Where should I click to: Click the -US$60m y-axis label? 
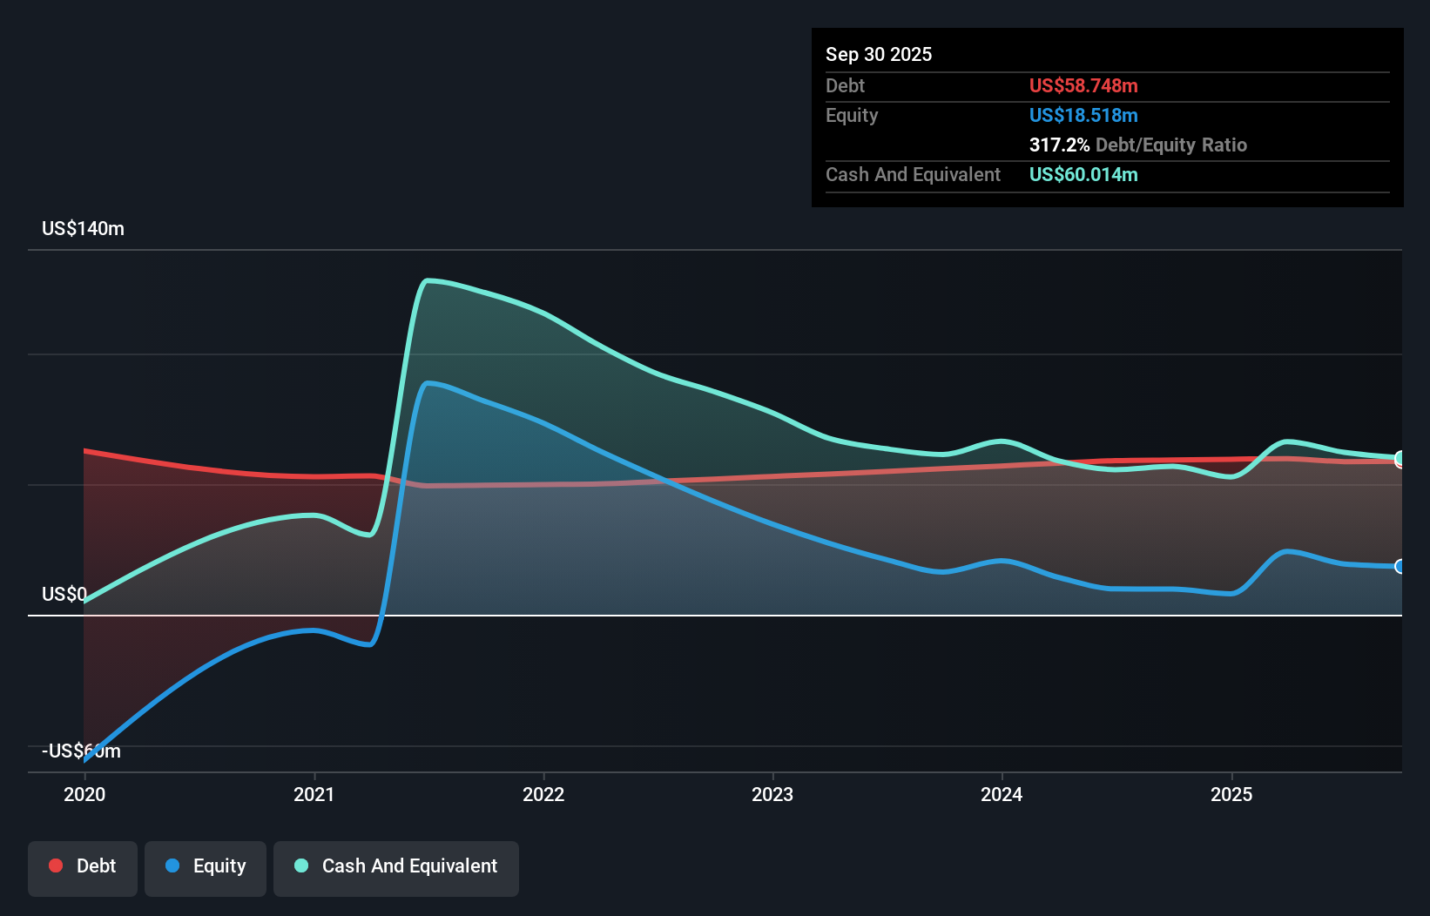81,751
